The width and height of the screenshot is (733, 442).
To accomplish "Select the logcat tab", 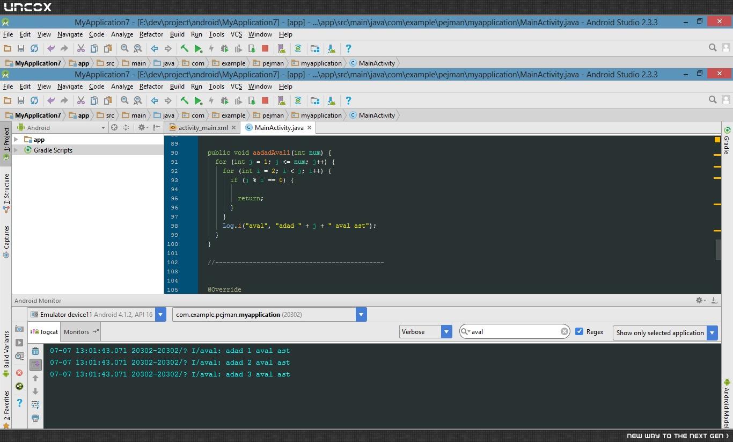I will click(44, 332).
